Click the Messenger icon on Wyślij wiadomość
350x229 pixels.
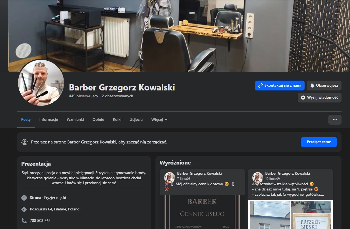(x=303, y=98)
